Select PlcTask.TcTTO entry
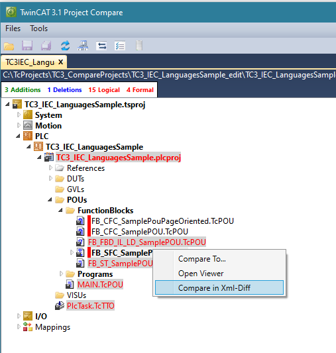This screenshot has width=336, height=353. [x=91, y=305]
